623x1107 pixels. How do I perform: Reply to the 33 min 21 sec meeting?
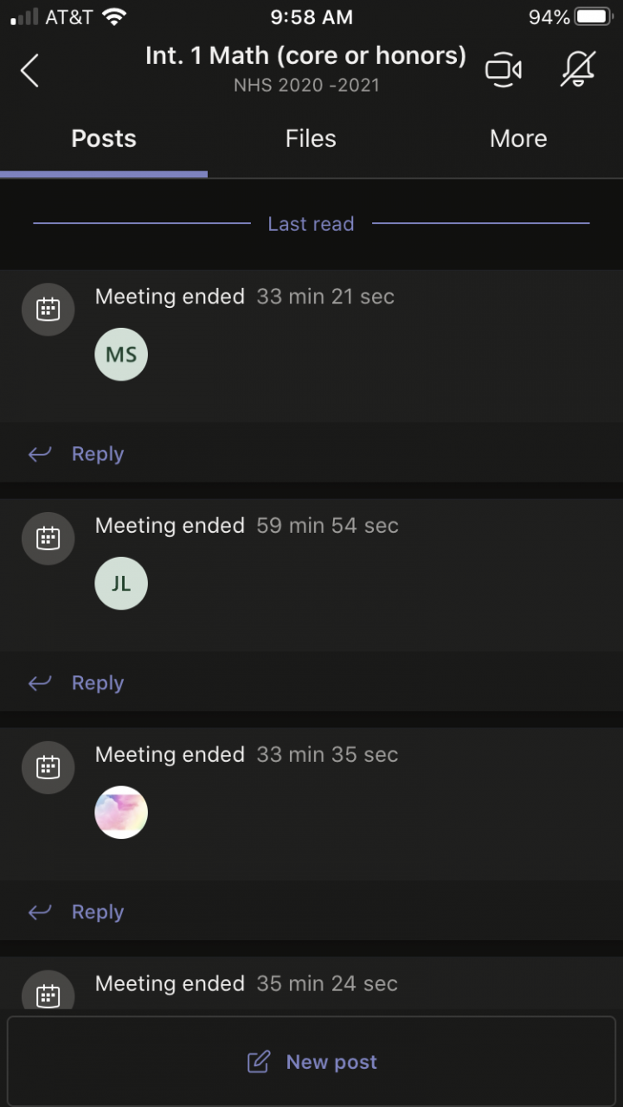(x=97, y=454)
